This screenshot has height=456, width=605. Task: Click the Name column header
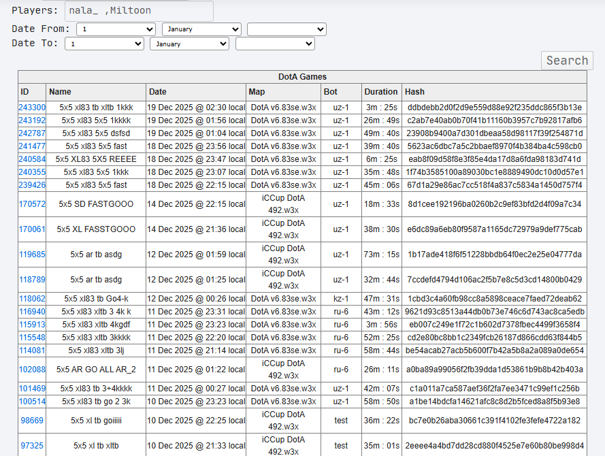96,92
